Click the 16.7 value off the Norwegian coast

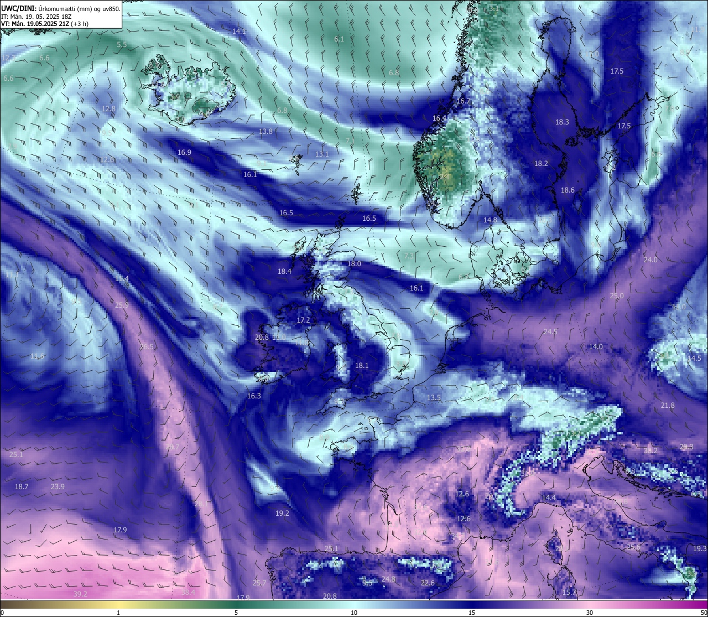coord(463,101)
